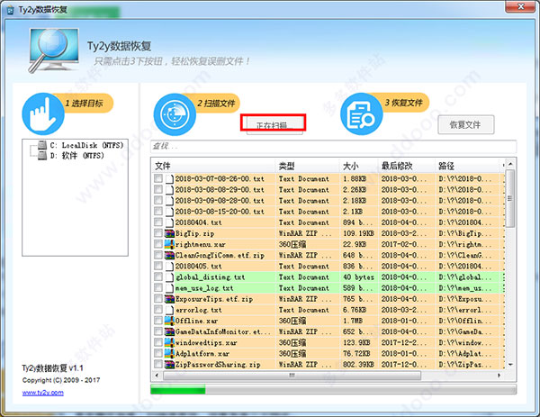
Task: Click the horizontal scrollbar thumb
Action: [292, 376]
